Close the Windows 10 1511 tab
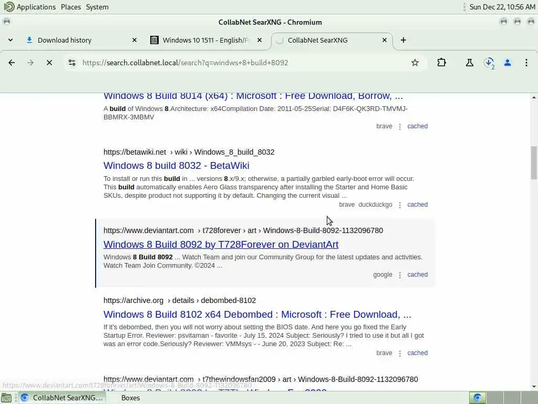 click(x=260, y=40)
